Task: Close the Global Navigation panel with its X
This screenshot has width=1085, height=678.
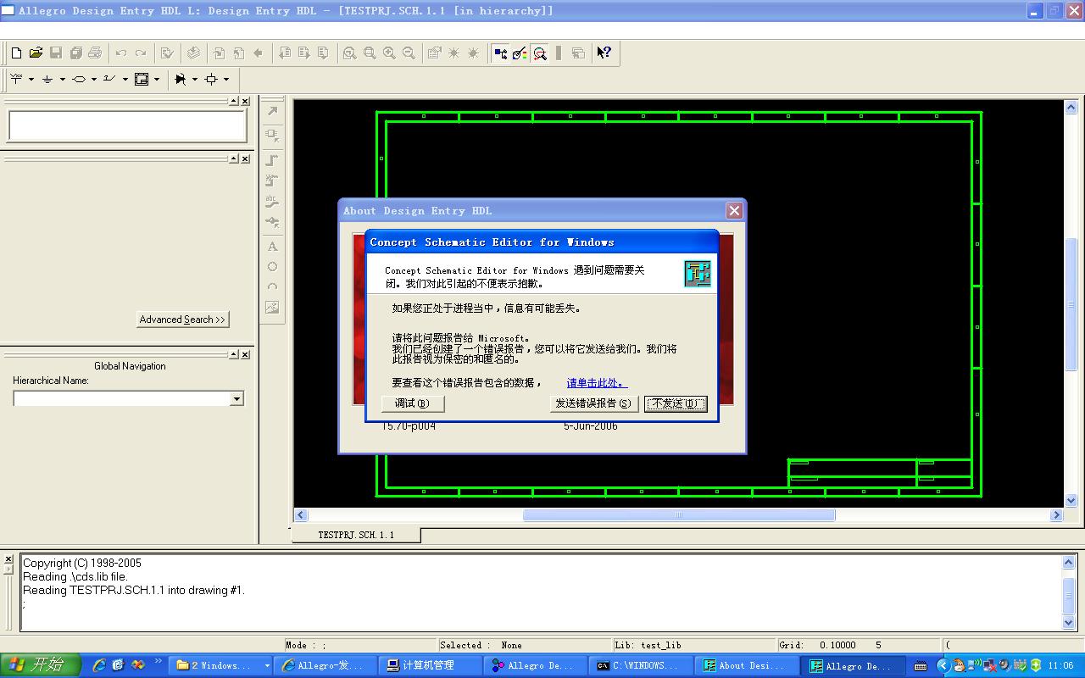Action: pos(245,354)
